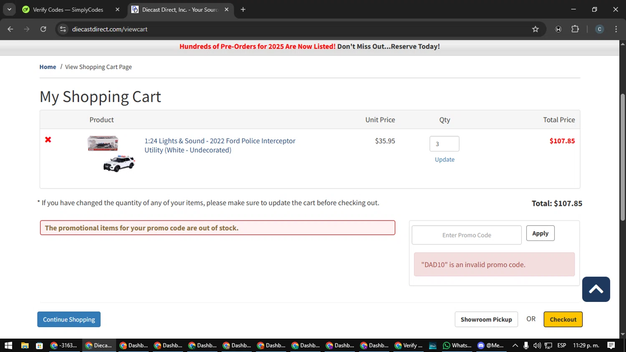Select the Diecast Direct browser tab
626x352 pixels.
click(x=180, y=10)
